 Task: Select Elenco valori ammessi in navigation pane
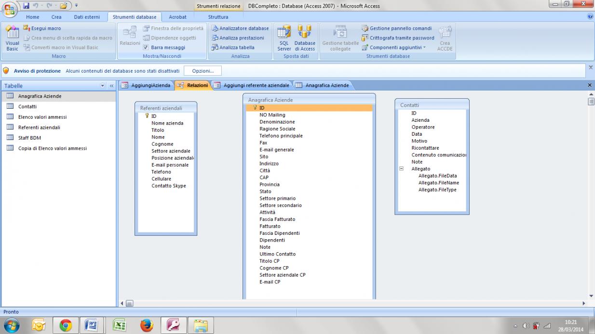point(58,117)
